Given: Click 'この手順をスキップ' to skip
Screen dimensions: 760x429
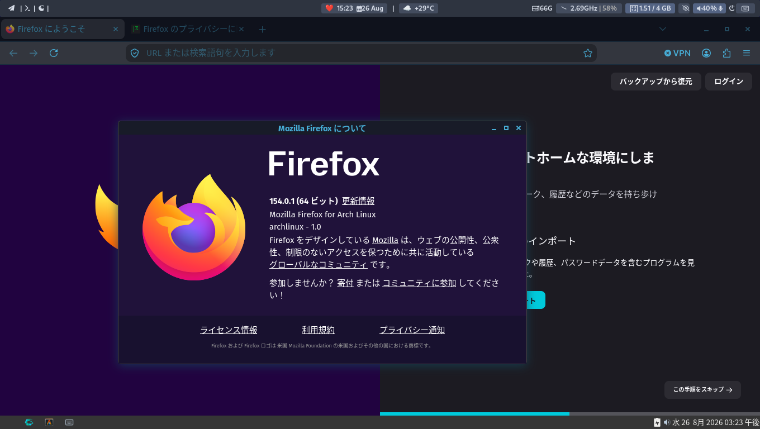Looking at the screenshot, I should click(x=702, y=390).
